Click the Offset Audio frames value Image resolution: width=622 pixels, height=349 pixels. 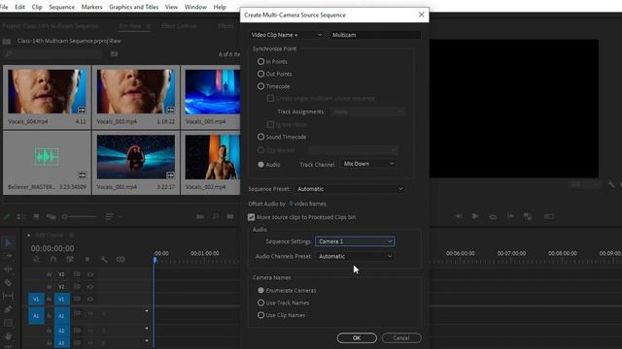pos(291,204)
